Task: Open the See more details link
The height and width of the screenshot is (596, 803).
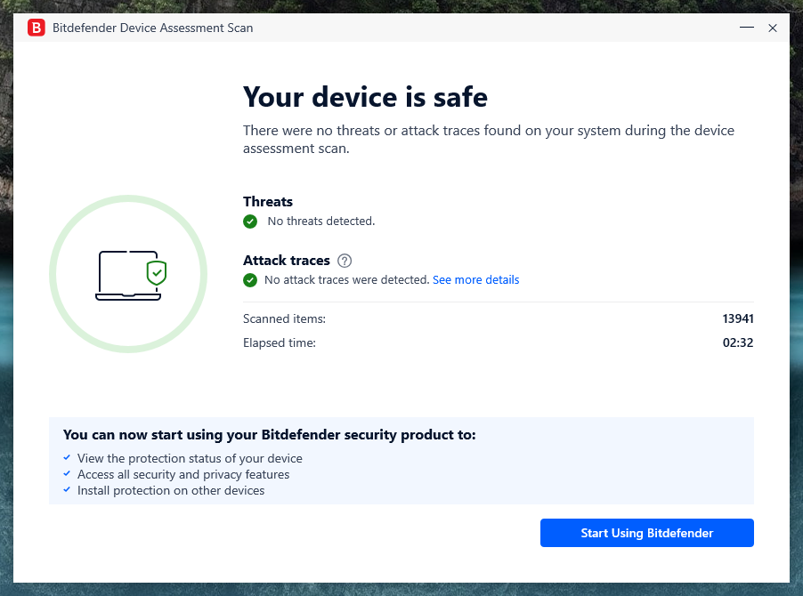Action: (x=475, y=280)
